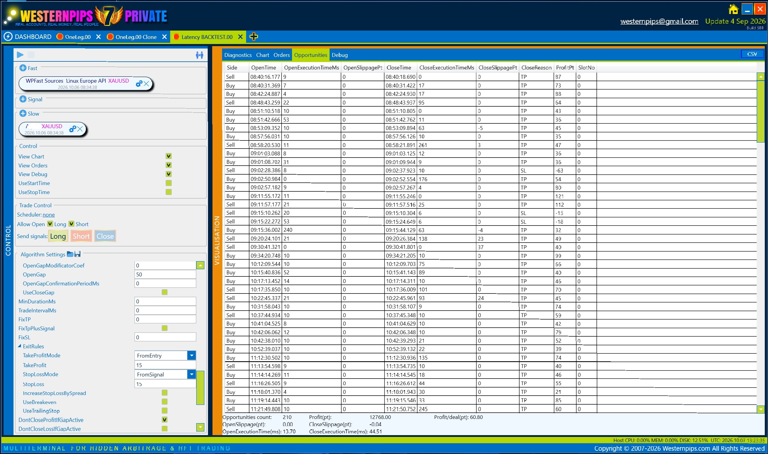Remove WPFast Sources feed with its X

(x=146, y=84)
